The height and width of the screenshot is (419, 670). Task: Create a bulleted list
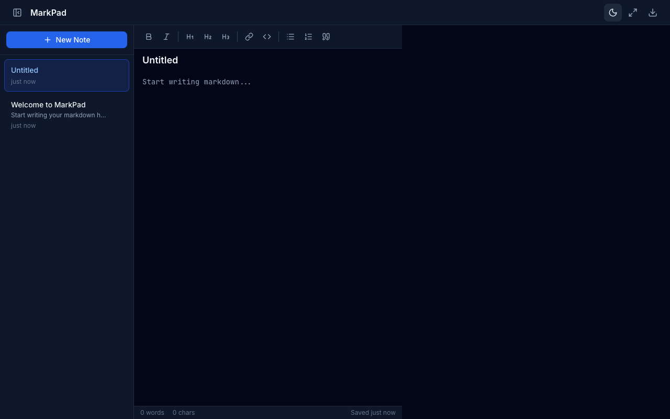click(291, 37)
